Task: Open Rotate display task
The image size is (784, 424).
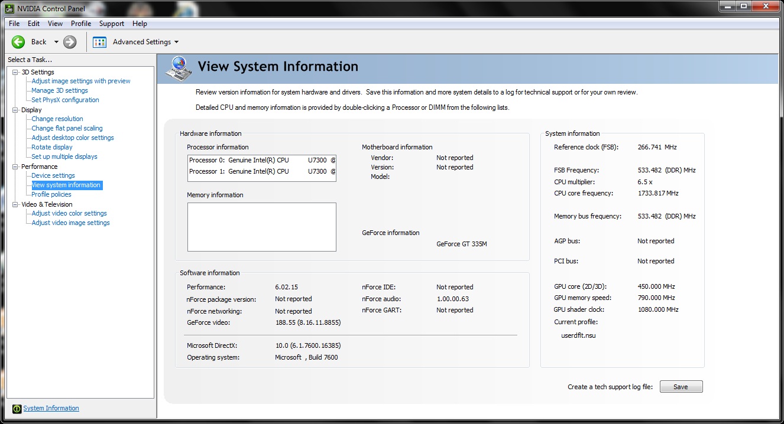Action: click(x=52, y=147)
